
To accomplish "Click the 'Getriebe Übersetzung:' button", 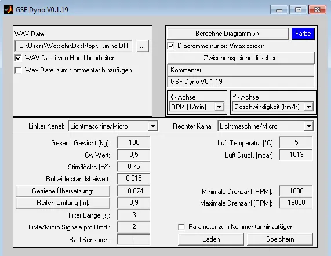I will [63, 191].
